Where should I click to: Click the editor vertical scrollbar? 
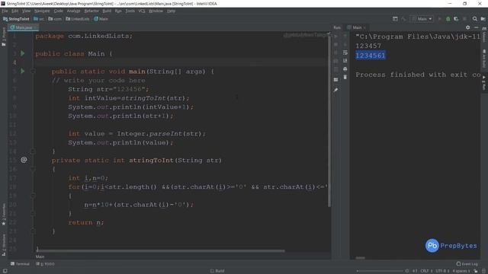point(329,119)
